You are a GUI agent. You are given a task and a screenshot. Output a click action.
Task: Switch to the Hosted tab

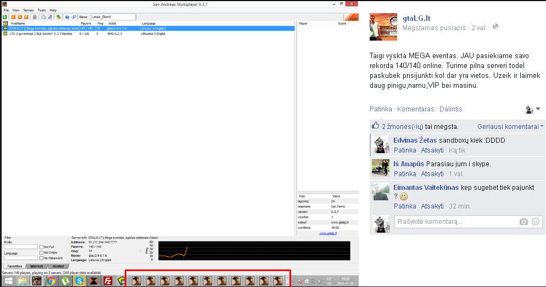58,266
